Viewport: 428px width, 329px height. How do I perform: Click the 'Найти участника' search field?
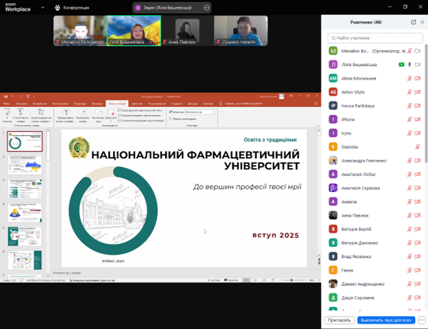(375, 38)
